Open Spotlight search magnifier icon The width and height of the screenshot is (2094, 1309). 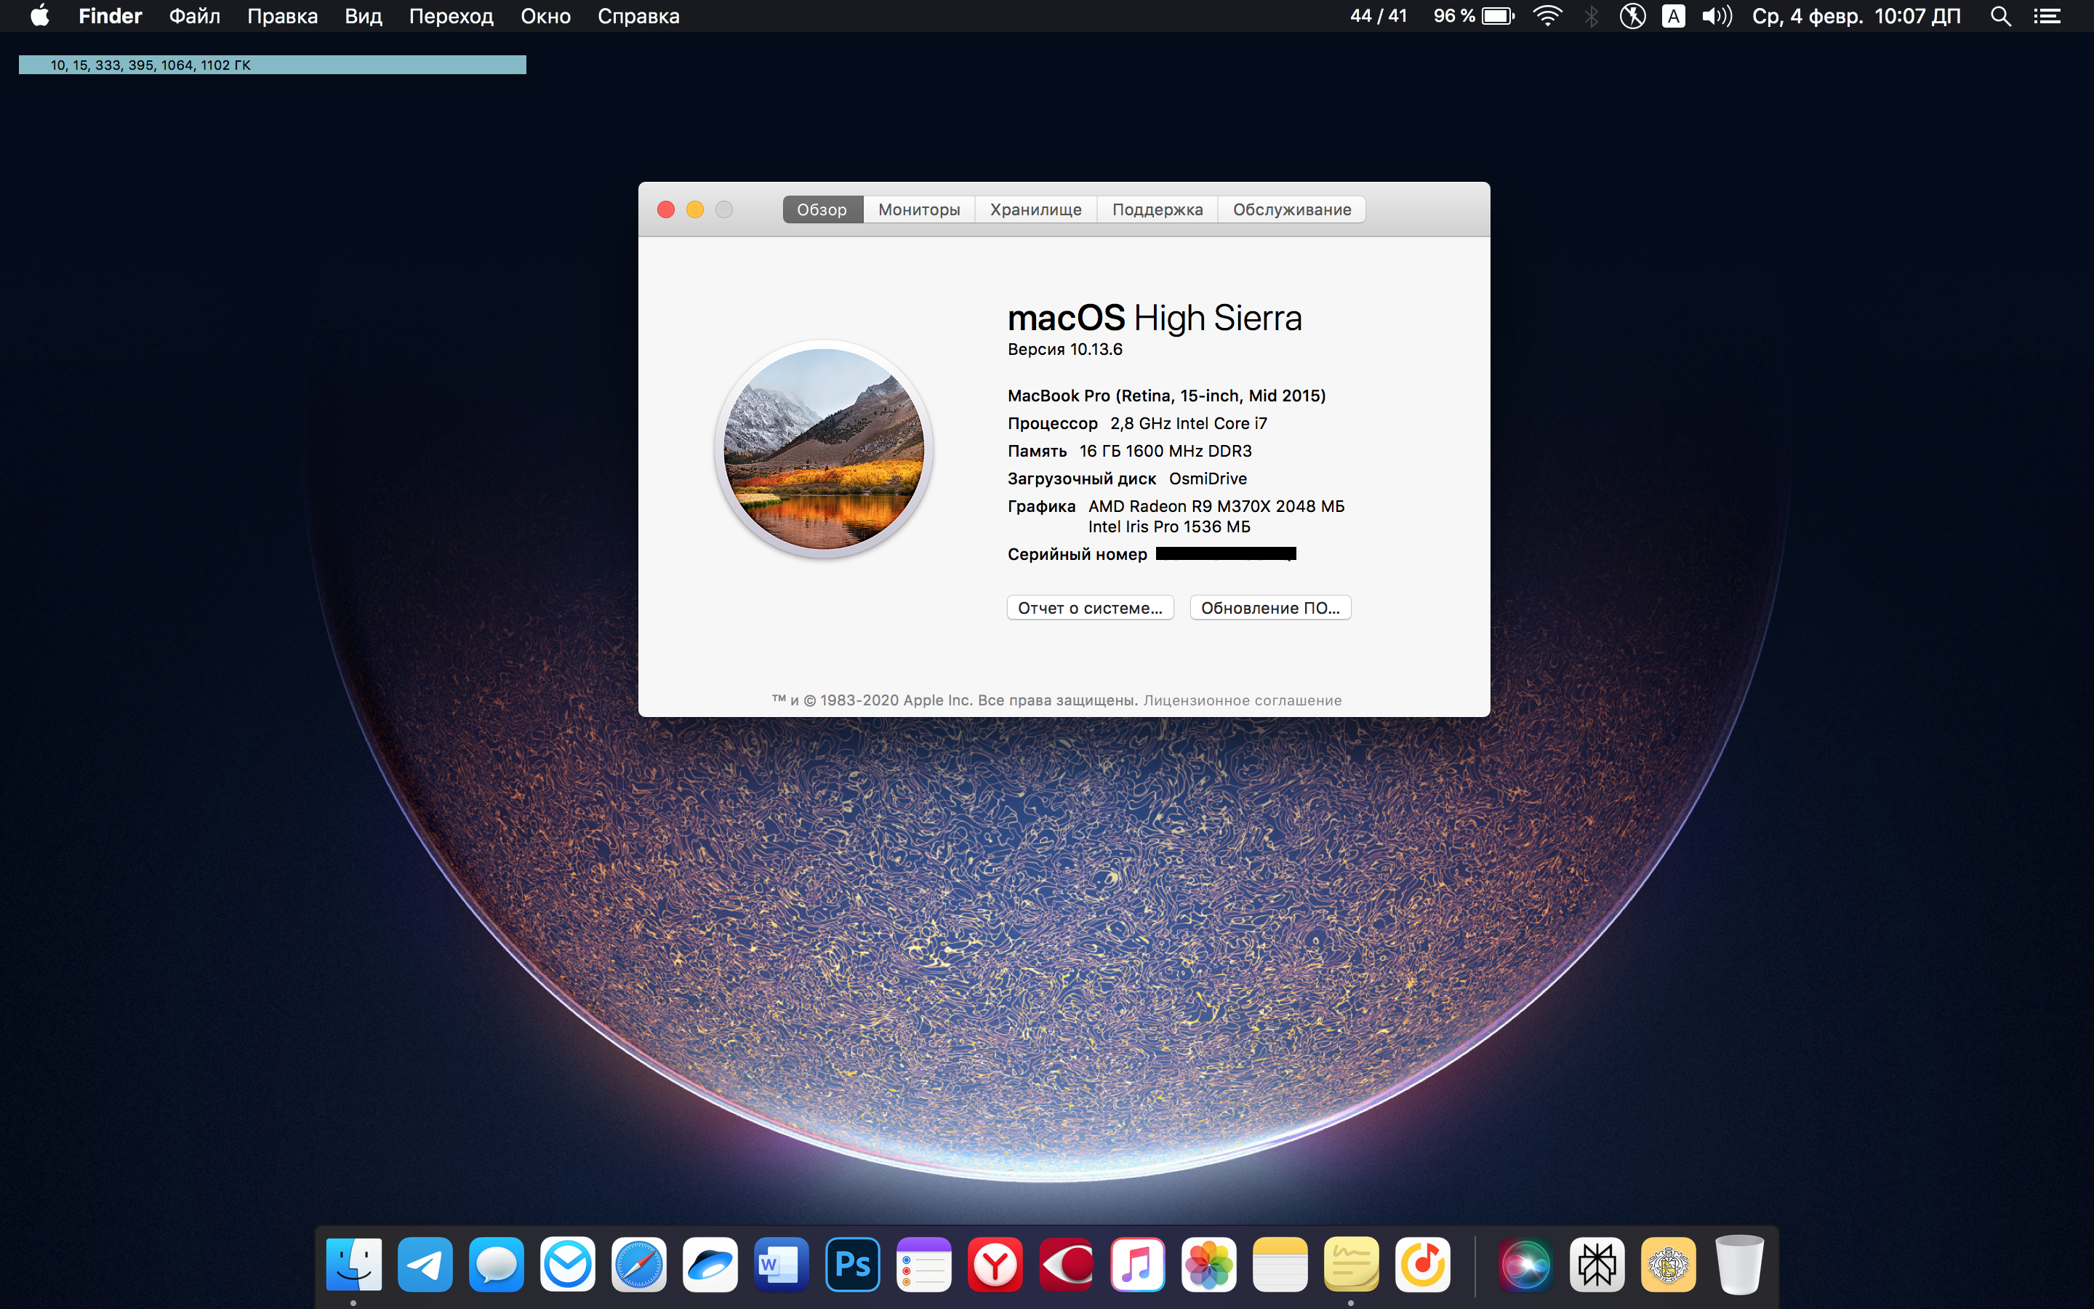pyautogui.click(x=1999, y=17)
